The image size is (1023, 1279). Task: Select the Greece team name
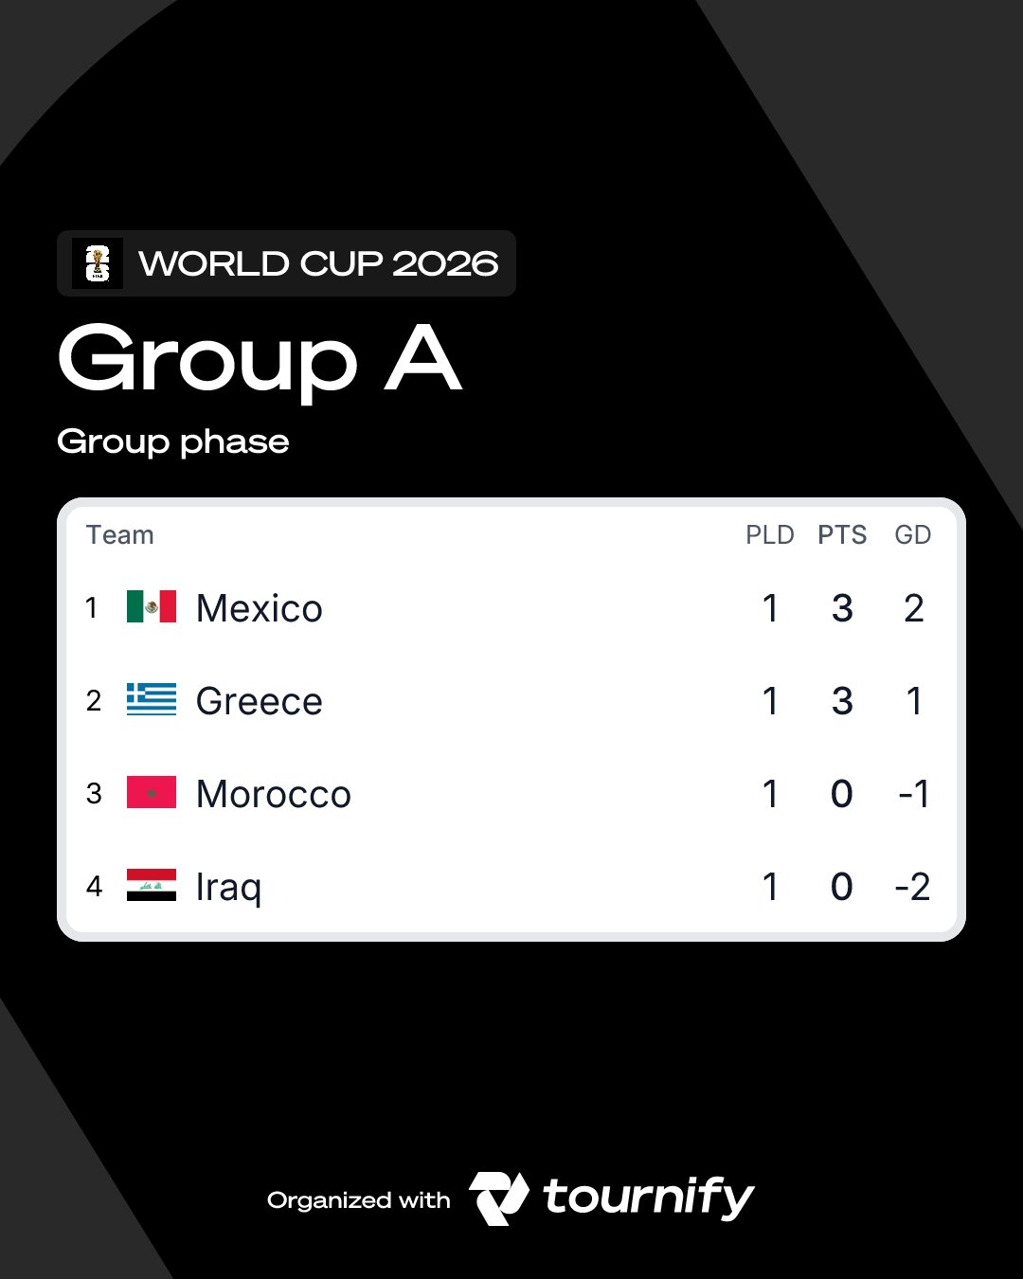260,701
